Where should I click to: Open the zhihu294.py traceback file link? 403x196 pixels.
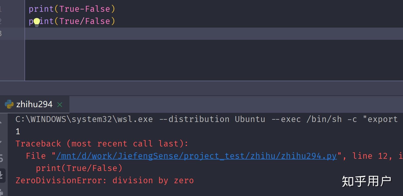196,156
